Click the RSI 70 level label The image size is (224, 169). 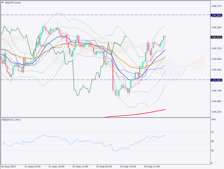click(x=213, y=132)
